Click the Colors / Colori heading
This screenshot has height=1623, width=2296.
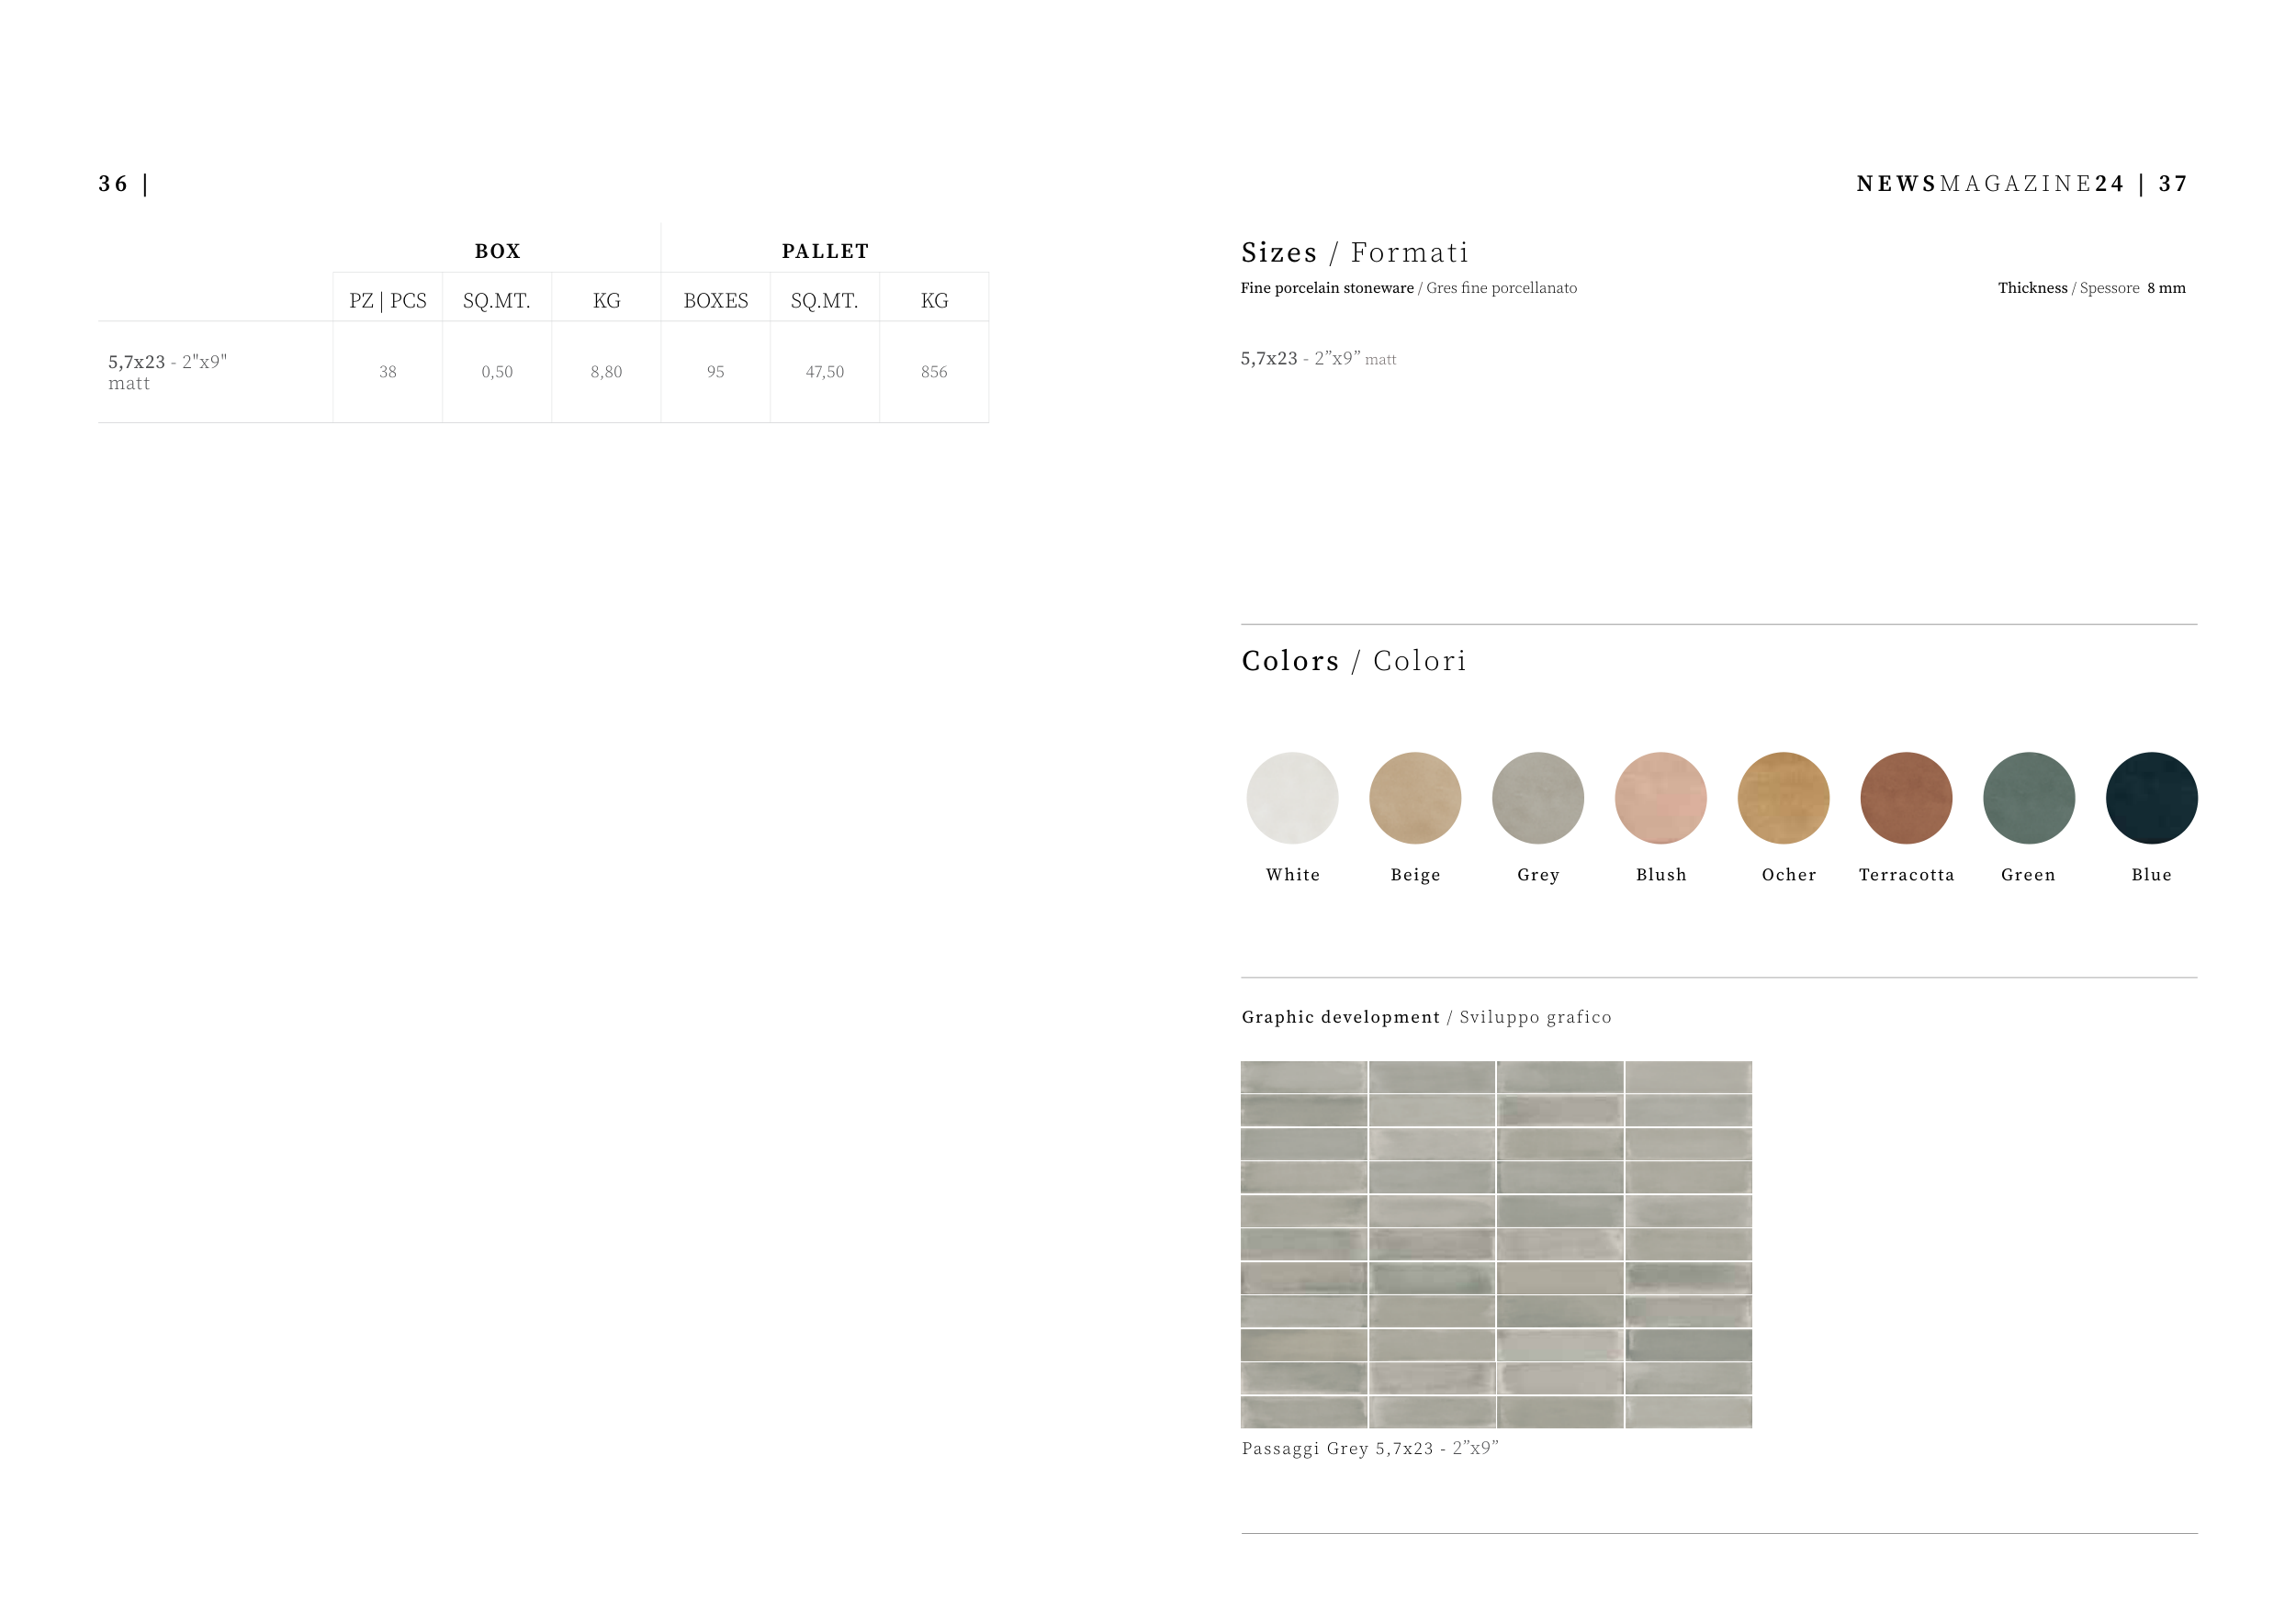pyautogui.click(x=1354, y=661)
